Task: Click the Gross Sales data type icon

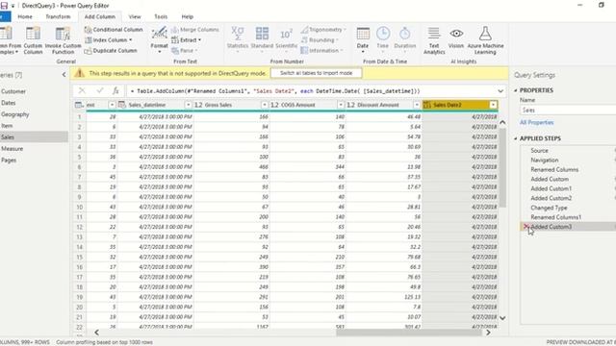Action: [x=198, y=105]
